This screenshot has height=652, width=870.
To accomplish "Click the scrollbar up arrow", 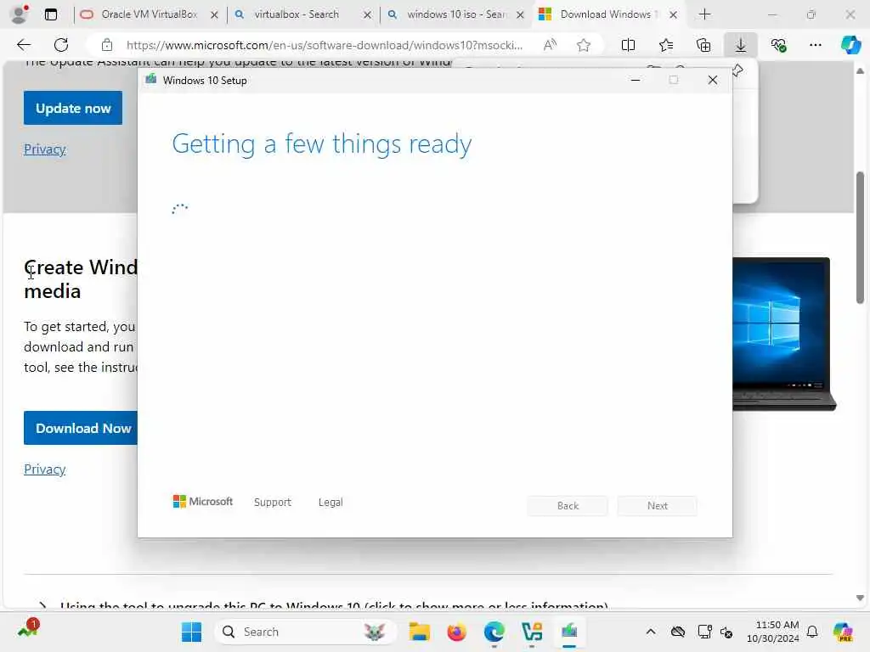I will coord(860,71).
